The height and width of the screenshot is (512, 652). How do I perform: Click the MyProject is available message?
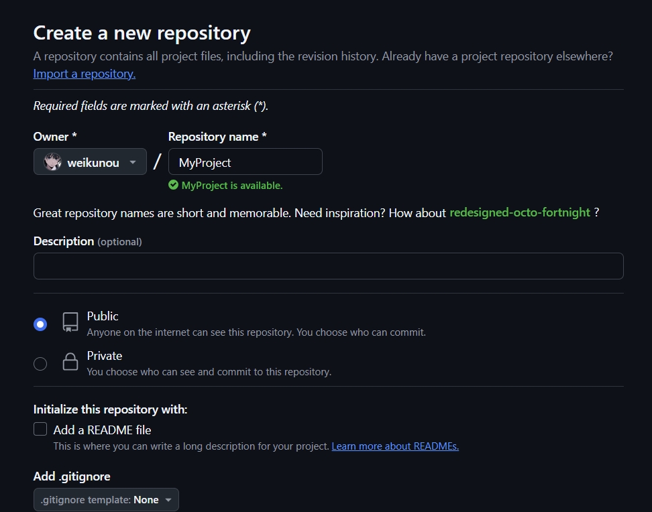[232, 186]
